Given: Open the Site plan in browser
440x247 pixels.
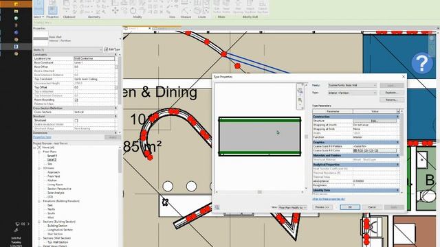Looking at the screenshot, I should coord(50,164).
